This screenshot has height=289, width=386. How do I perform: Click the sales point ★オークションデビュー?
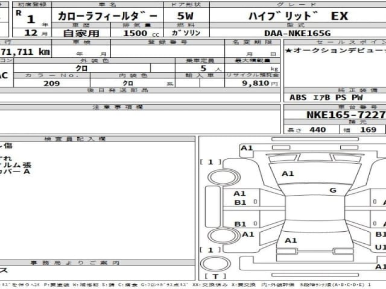[335, 51]
